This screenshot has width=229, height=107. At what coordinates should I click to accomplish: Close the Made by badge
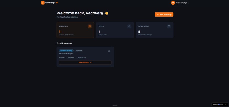click(226, 104)
